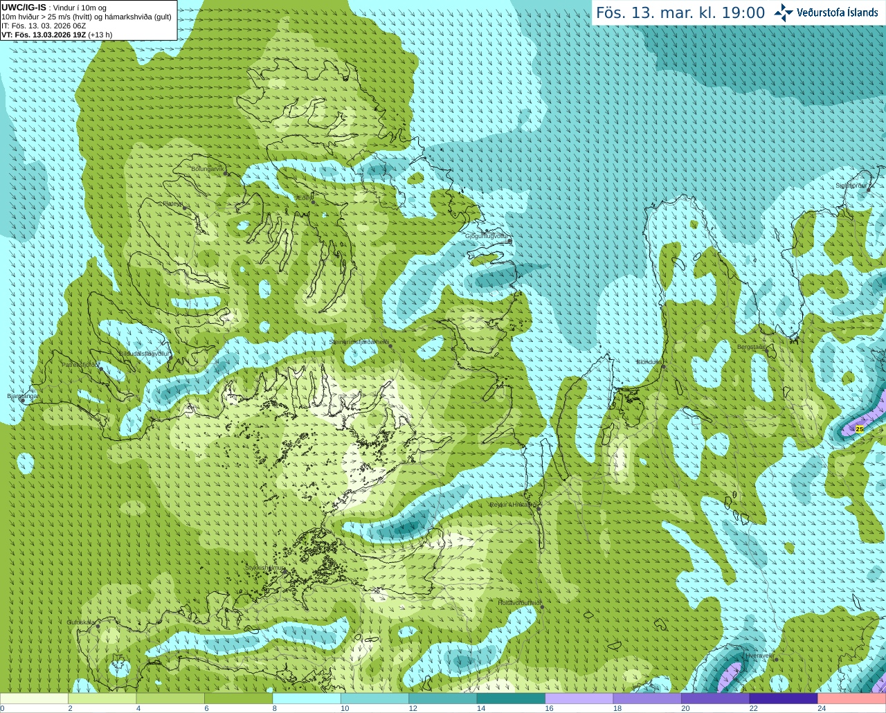Click the Flateyri station label
Viewport: 886px width, 713px height.
pyautogui.click(x=172, y=204)
